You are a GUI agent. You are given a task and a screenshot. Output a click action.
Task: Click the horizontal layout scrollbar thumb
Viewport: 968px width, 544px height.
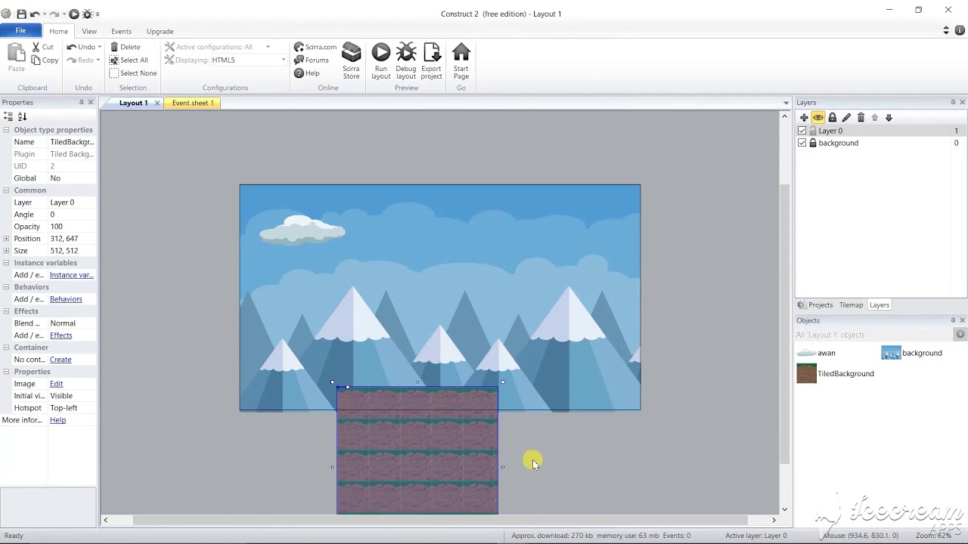click(x=440, y=520)
